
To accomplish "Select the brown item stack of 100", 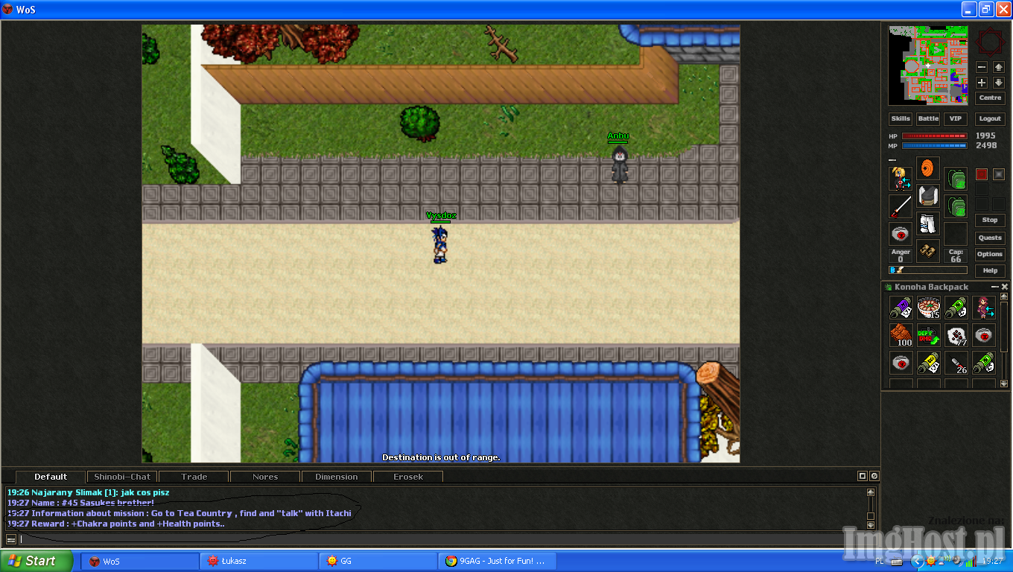I will (x=901, y=335).
